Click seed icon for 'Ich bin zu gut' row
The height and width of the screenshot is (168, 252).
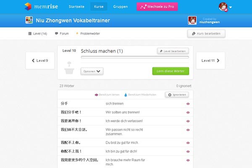pos(188,152)
